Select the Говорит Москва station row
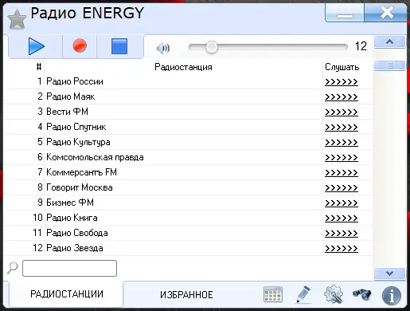Image resolution: width=410 pixels, height=311 pixels. coord(188,187)
